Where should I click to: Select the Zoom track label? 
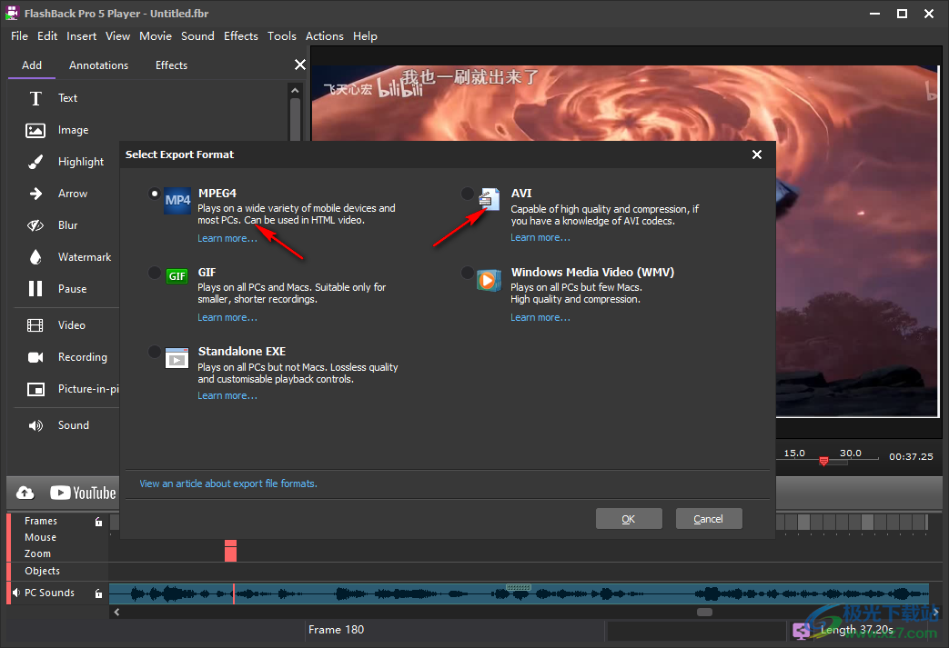[x=37, y=553]
